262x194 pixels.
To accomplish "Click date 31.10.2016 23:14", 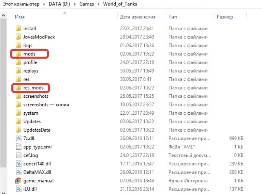I will pyautogui.click(x=137, y=189).
